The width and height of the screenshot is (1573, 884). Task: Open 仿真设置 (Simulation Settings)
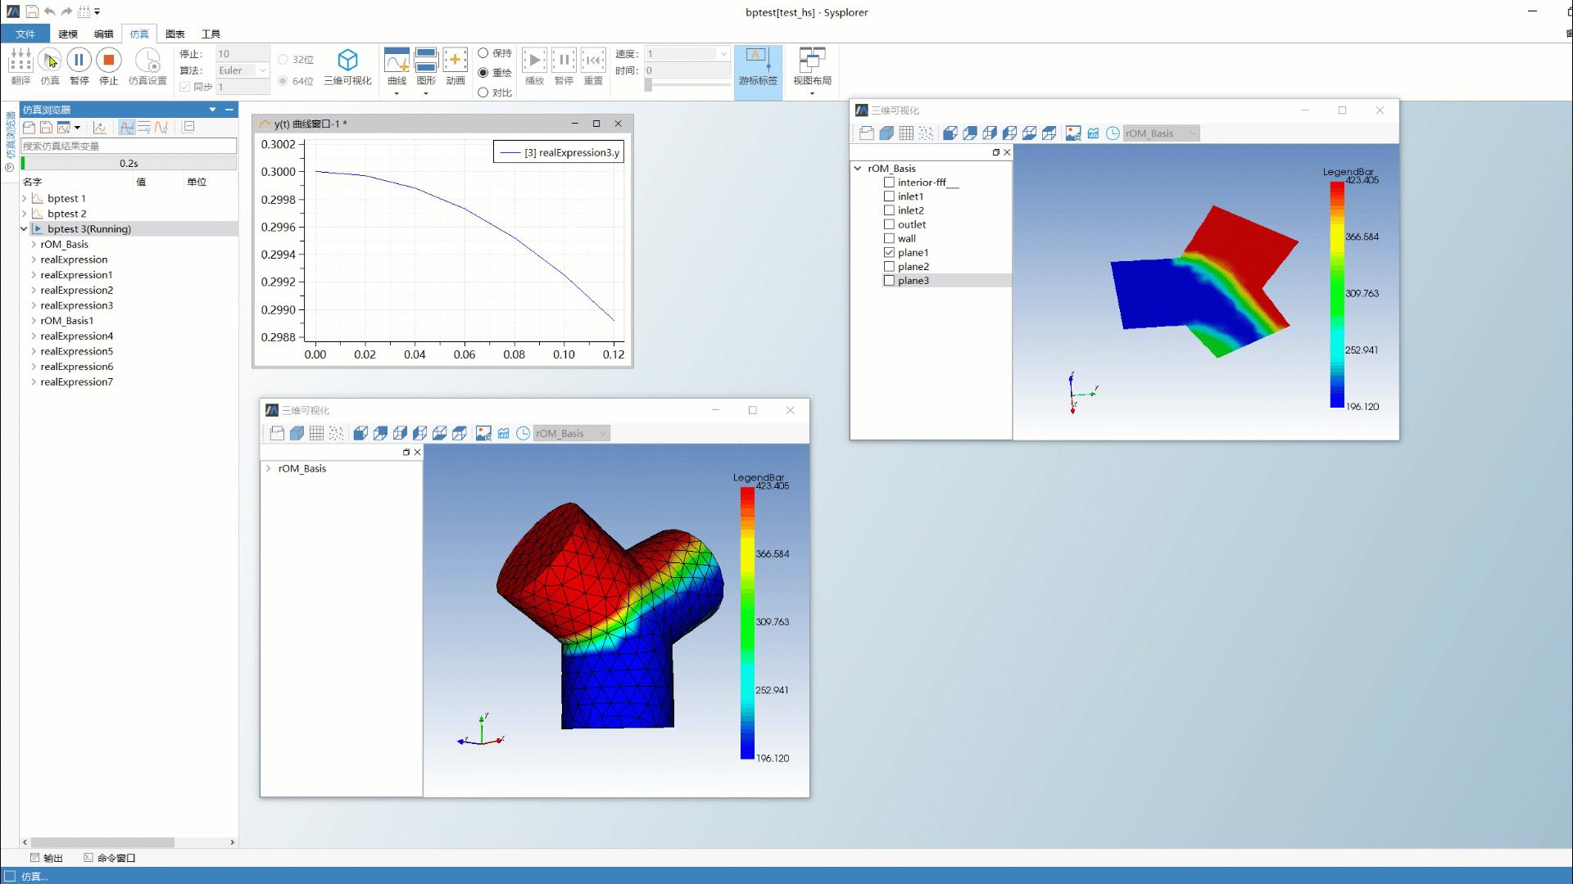(x=147, y=62)
